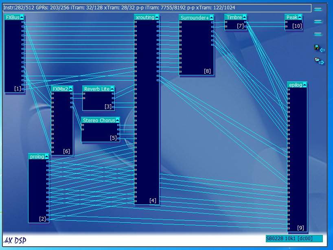The image size is (333, 250).
Task: Select the epilog module title
Action: (296, 85)
